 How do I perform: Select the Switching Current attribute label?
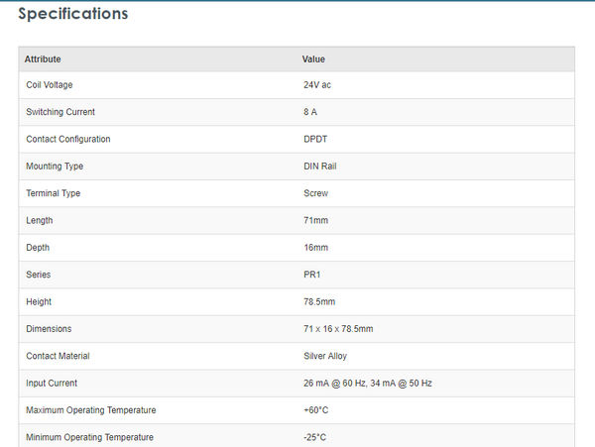60,112
